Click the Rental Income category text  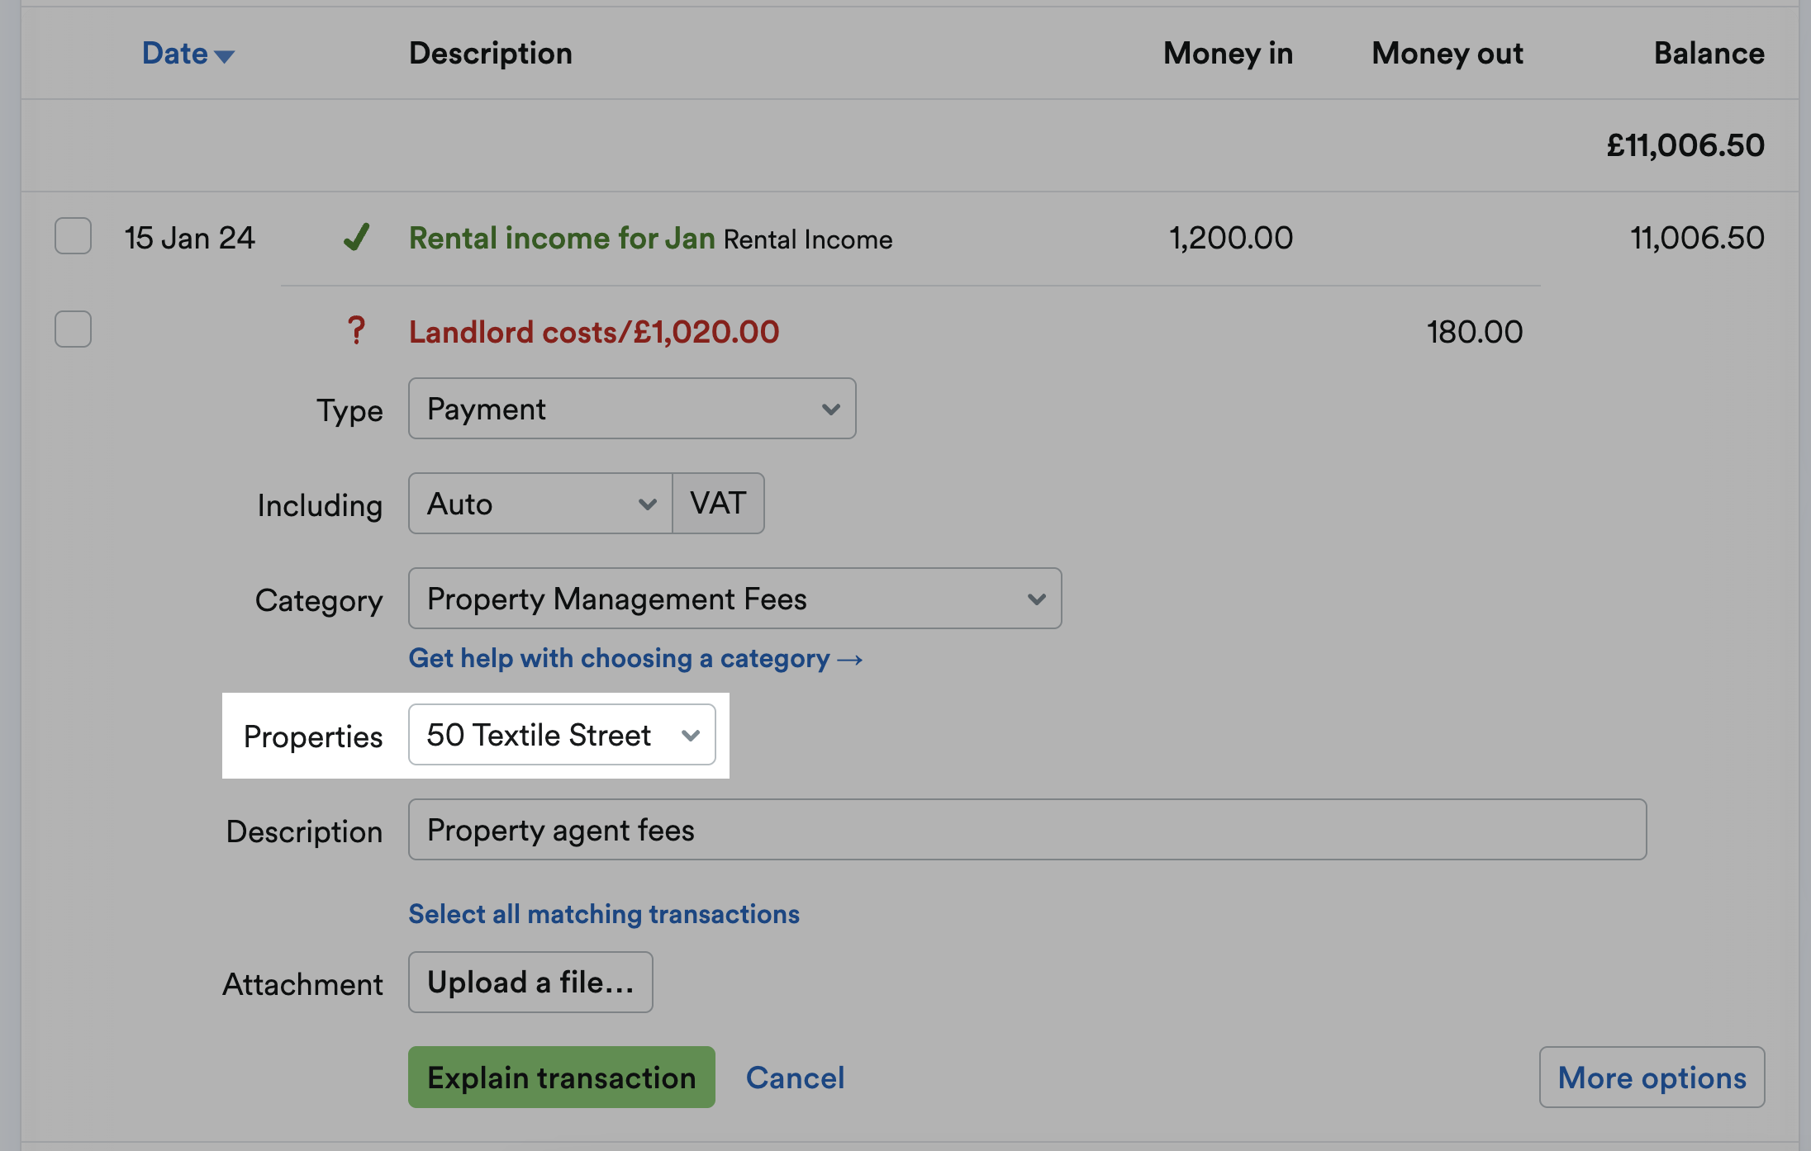[x=808, y=239]
